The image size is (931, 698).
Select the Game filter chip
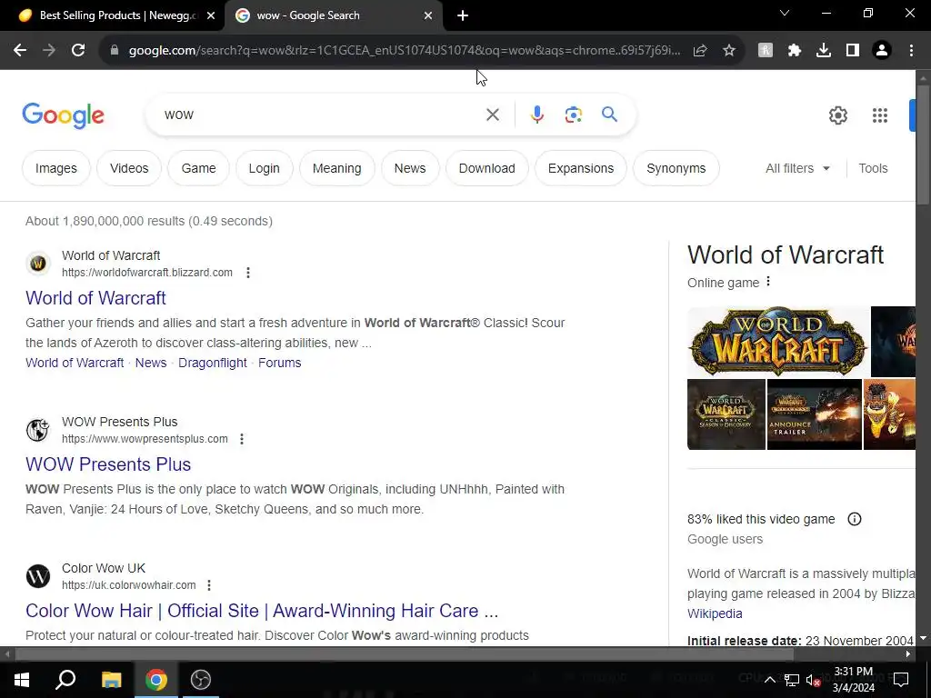click(x=198, y=168)
